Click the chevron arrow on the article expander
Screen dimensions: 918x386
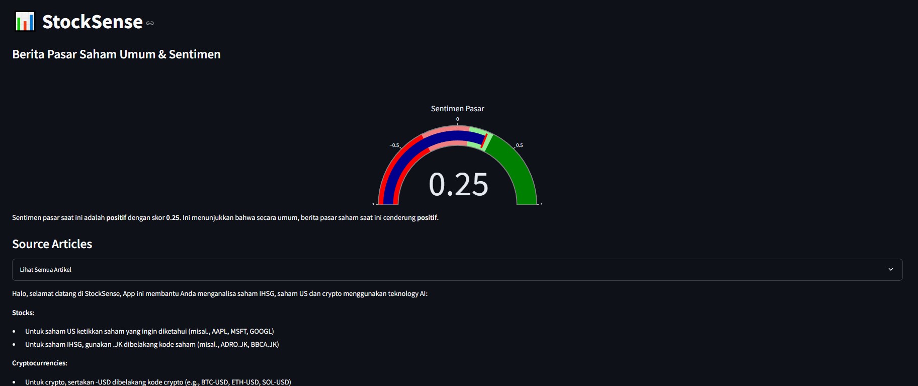[890, 270]
